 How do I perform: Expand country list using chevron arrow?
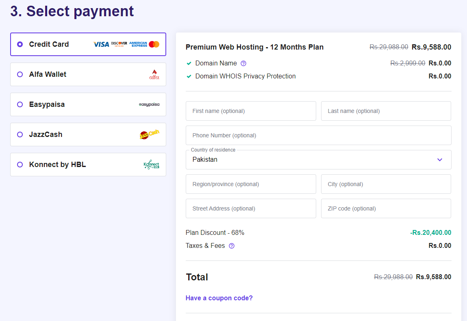(439, 160)
